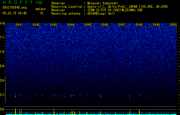Click the 0.9 frequency axis label
The height and width of the screenshot is (115, 180).
(x=2, y=66)
